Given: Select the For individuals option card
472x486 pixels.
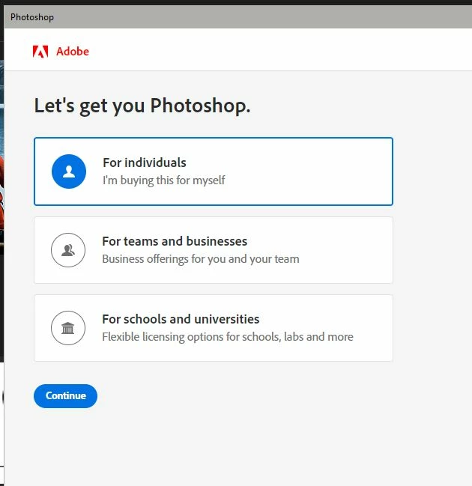Looking at the screenshot, I should 214,171.
